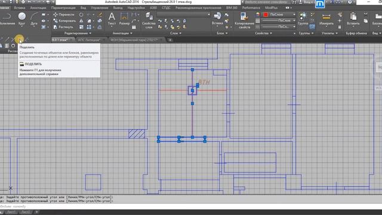
Task: Expand the Слои panel
Action: pos(175,33)
